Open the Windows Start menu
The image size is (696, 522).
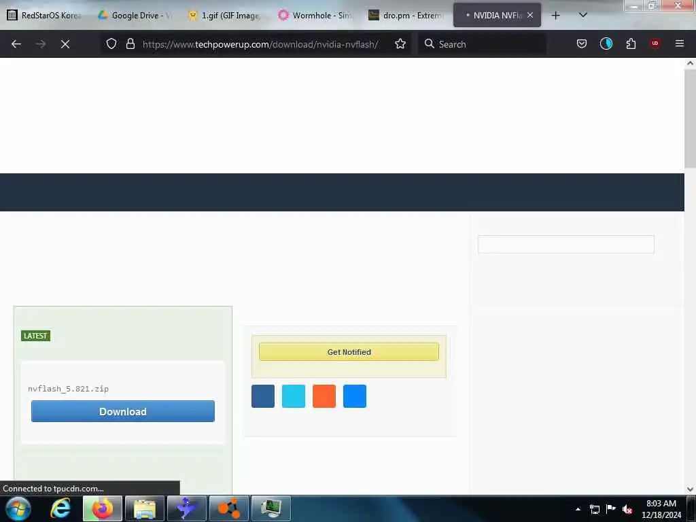coord(18,508)
